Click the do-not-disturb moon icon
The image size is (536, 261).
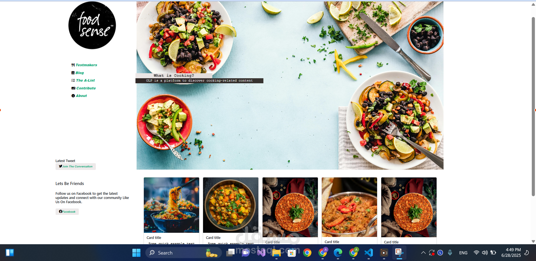click(527, 253)
